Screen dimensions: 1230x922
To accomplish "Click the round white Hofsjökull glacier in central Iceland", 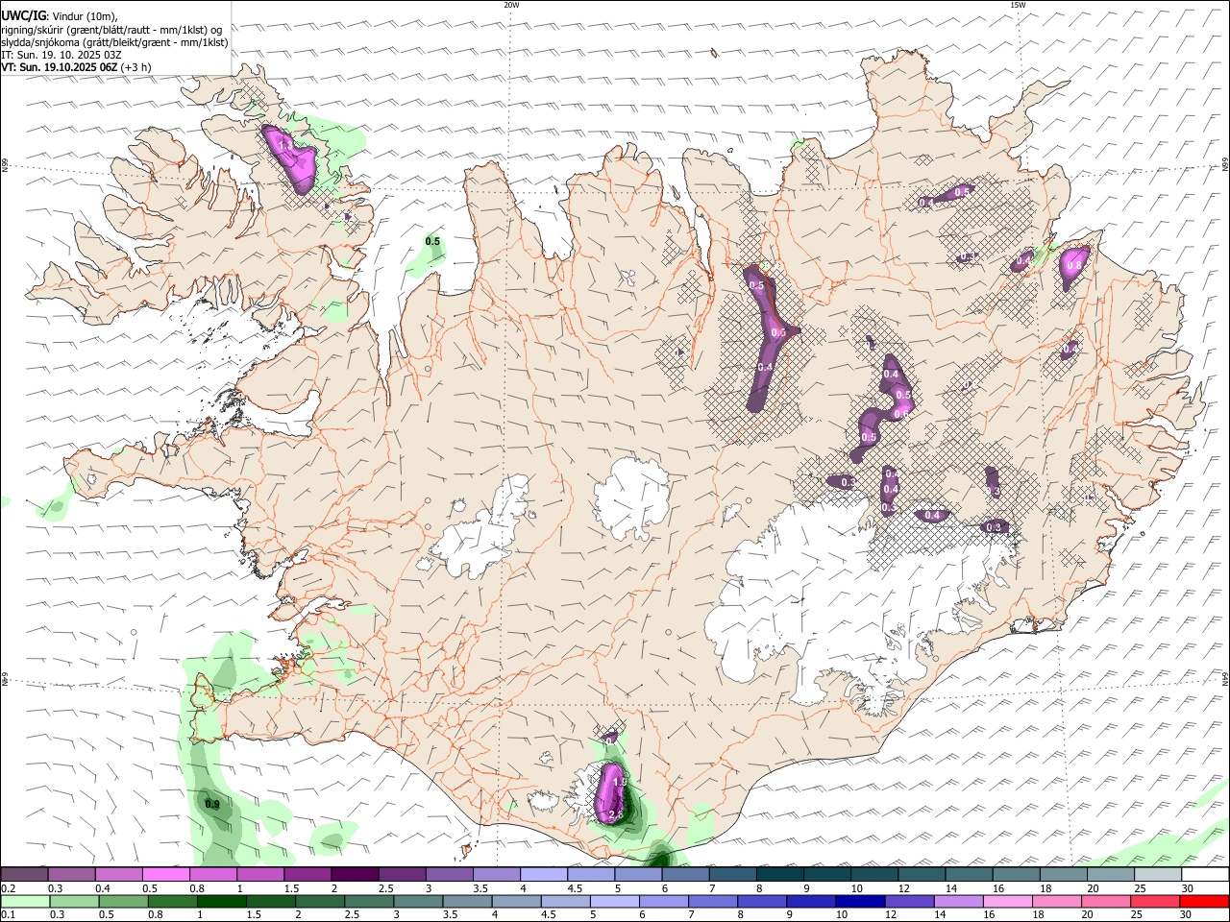I will click(x=631, y=499).
